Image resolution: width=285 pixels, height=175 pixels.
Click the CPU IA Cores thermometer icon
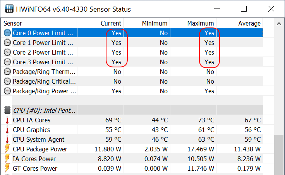tap(7, 120)
